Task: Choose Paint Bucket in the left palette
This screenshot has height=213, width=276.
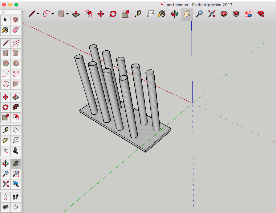Action: tap(6, 30)
